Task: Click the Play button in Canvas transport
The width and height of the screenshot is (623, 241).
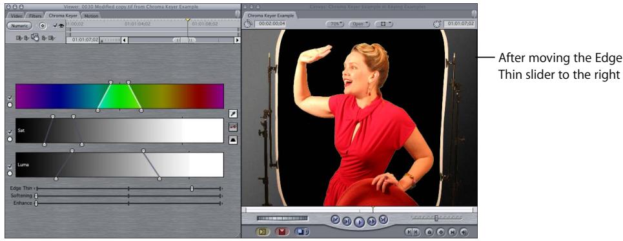Action: [x=359, y=222]
